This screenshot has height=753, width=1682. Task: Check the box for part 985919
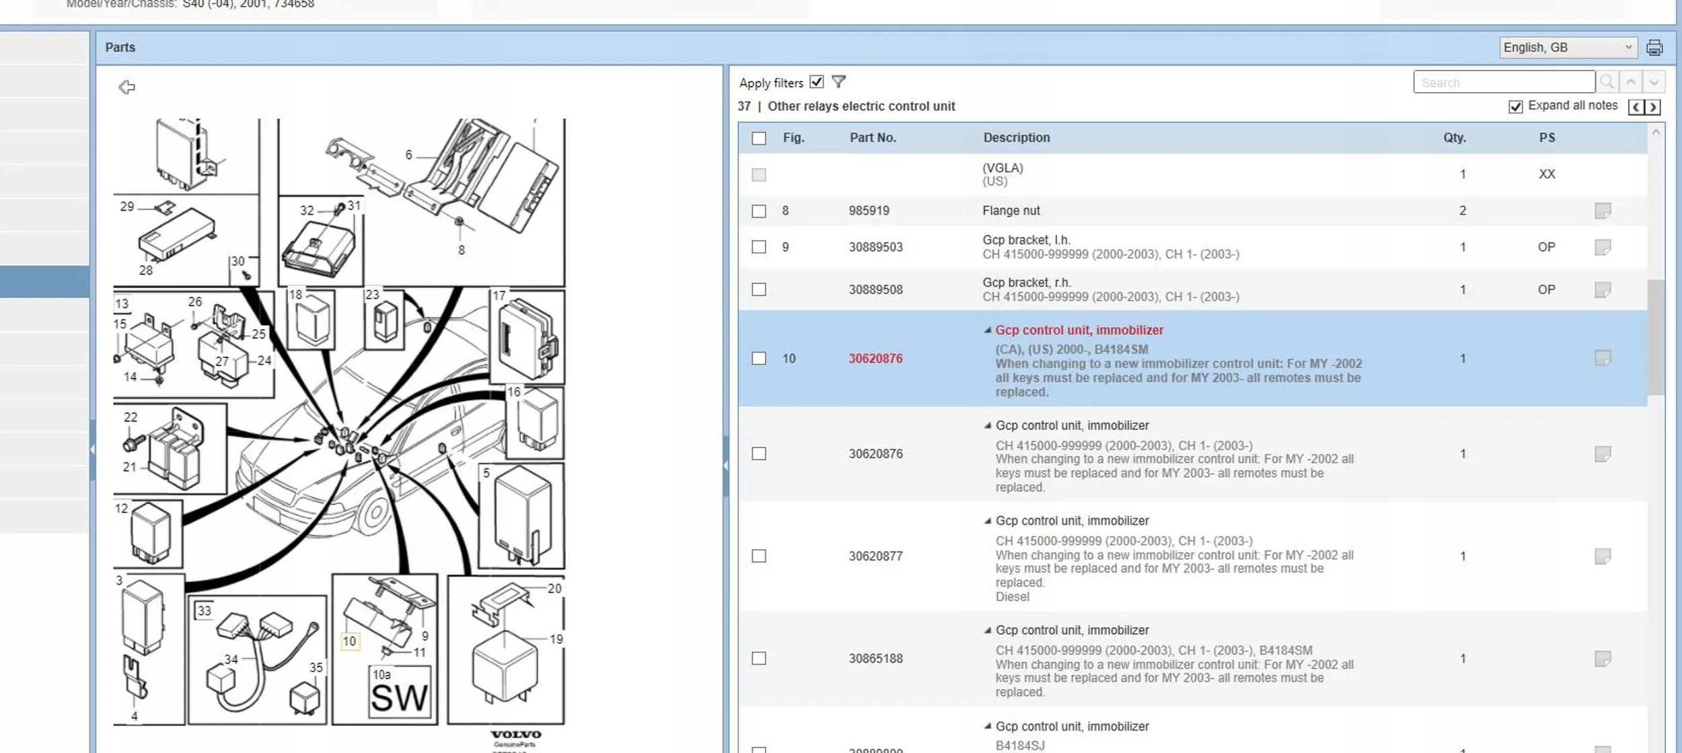point(759,211)
